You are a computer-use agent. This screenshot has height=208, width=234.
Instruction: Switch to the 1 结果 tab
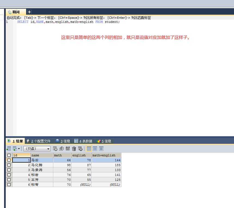pyautogui.click(x=15, y=141)
